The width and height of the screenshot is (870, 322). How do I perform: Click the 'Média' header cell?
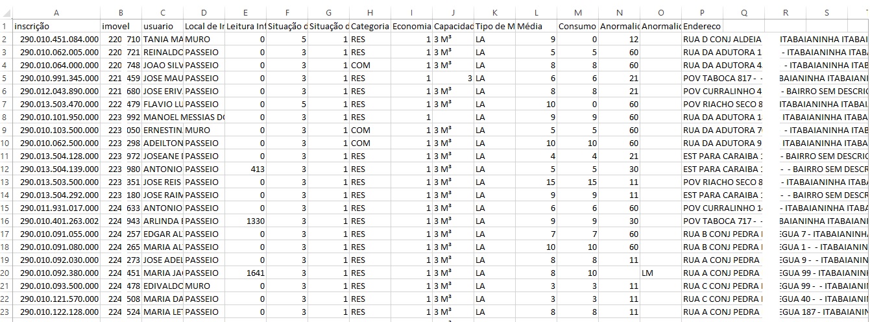[536, 26]
